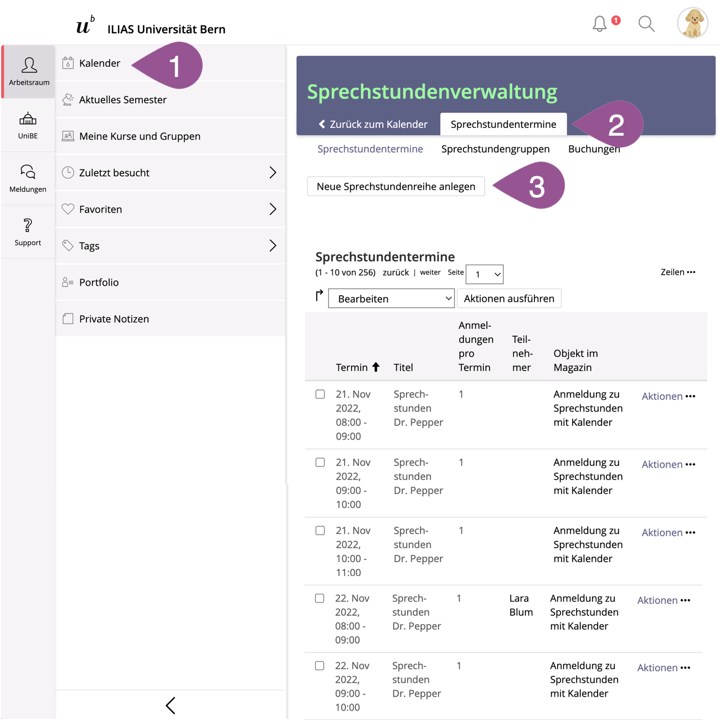Open the Seite page number dropdown
The width and height of the screenshot is (720, 720).
click(x=485, y=274)
